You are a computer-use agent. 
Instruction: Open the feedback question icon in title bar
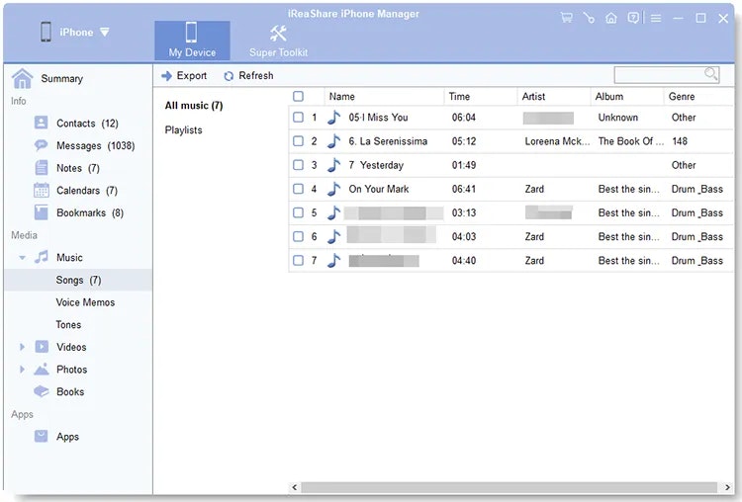tap(633, 18)
